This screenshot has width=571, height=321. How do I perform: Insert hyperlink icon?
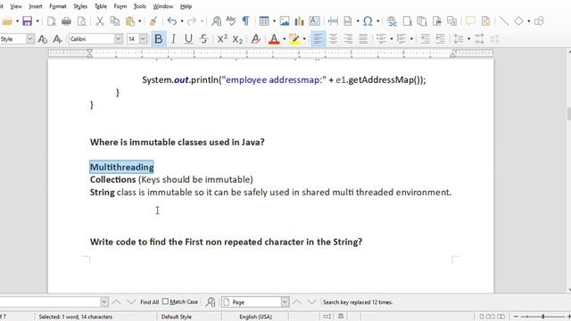(392, 21)
